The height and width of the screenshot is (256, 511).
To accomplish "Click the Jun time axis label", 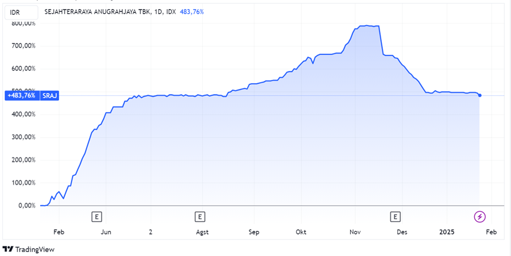I will (x=106, y=232).
